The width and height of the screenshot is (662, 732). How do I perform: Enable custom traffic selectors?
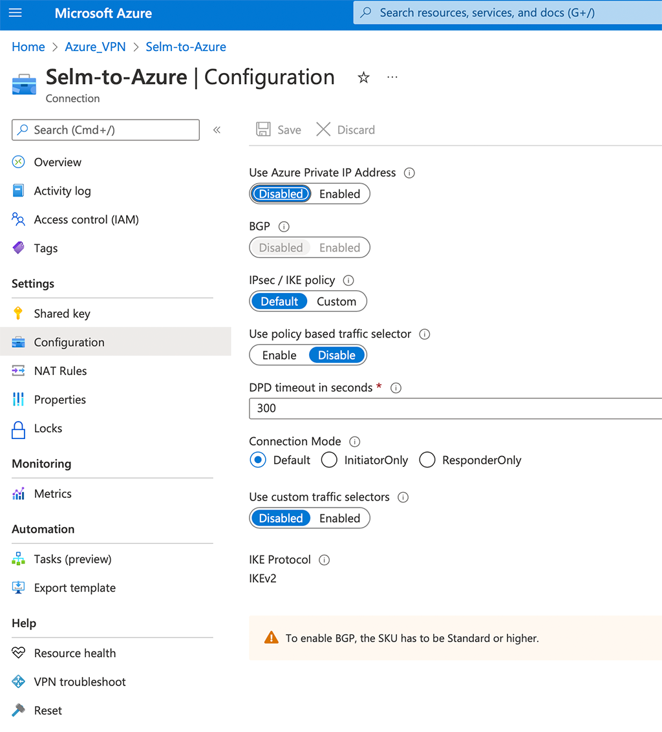point(339,518)
